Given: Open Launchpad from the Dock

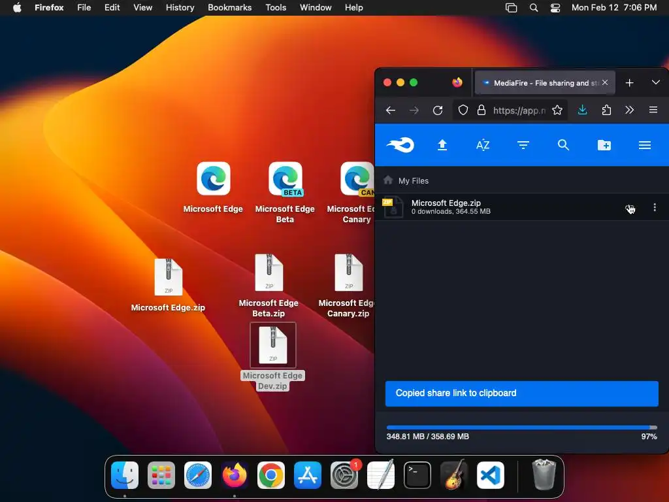Looking at the screenshot, I should tap(161, 475).
